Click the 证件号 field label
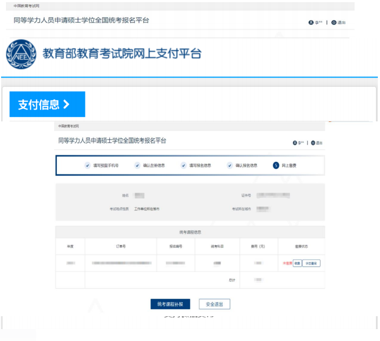 pos(246,195)
